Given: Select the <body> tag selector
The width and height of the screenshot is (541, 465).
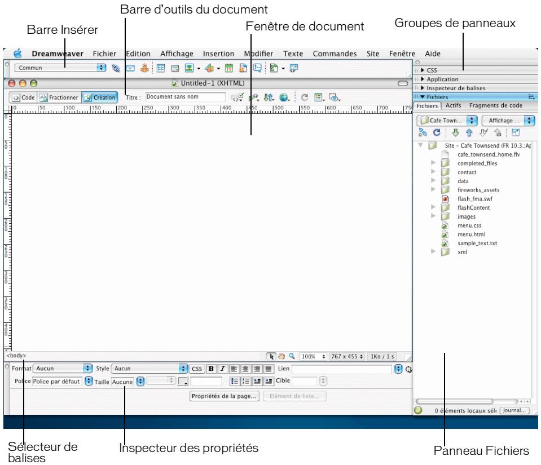Looking at the screenshot, I should [16, 356].
